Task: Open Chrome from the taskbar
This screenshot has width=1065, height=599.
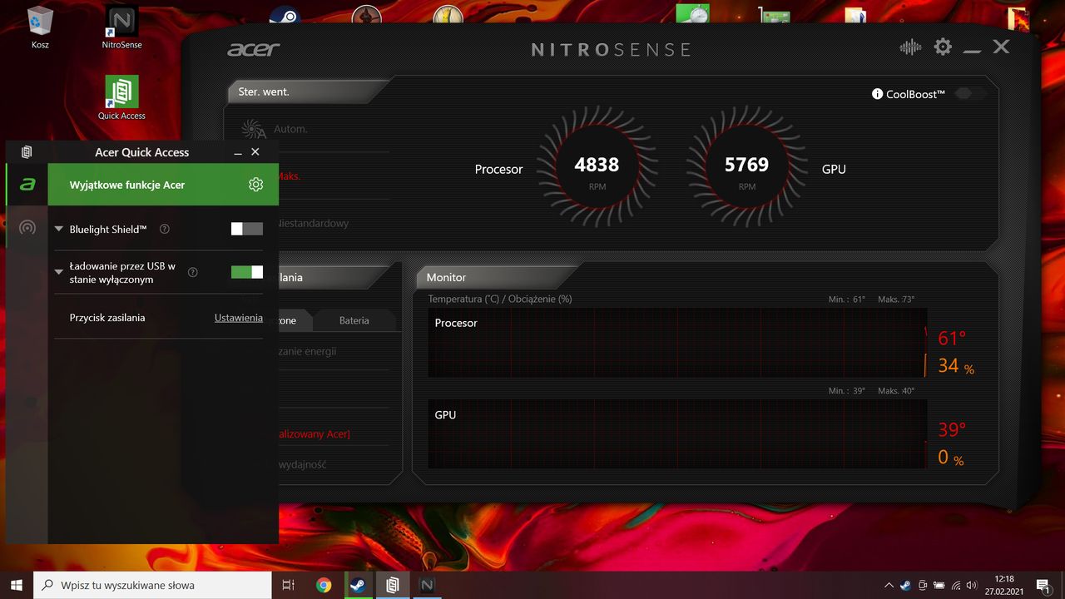Action: click(324, 585)
